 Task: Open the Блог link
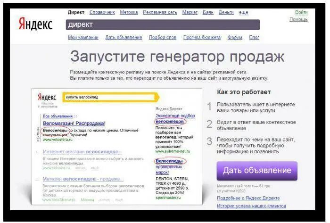point(254,37)
